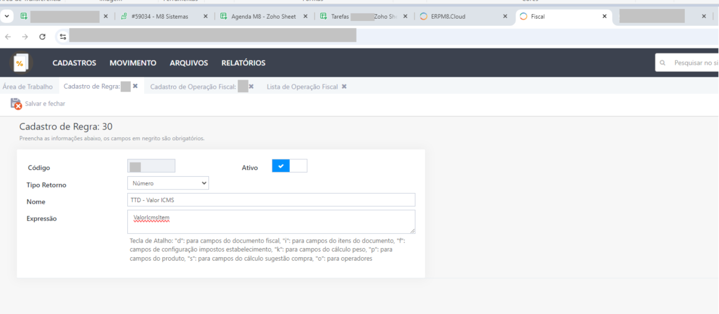The image size is (719, 314).
Task: Click the browser forward arrow
Action: tap(25, 37)
